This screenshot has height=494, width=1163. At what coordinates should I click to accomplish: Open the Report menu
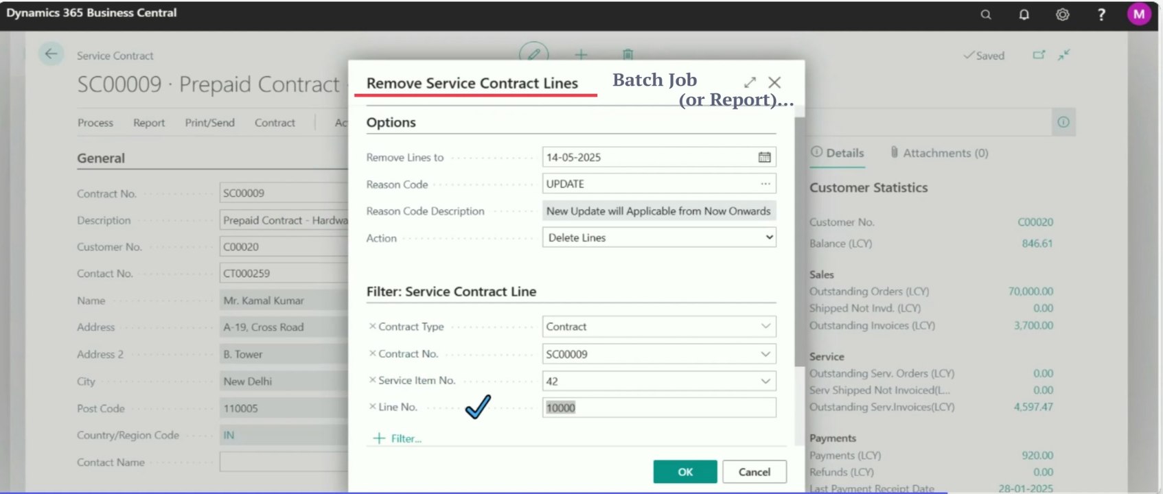coord(149,123)
